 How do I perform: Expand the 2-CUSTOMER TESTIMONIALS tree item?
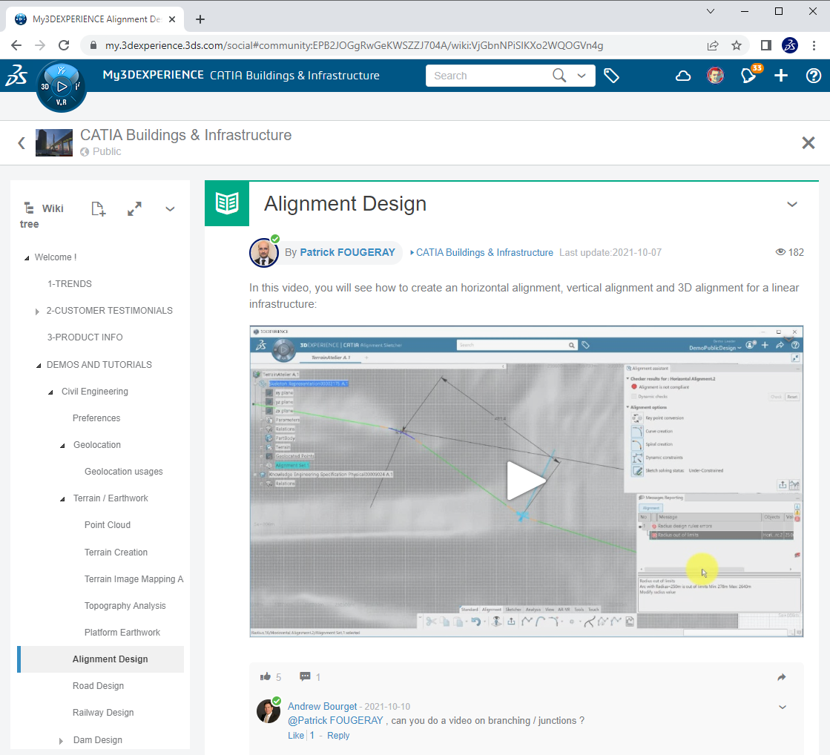36,310
